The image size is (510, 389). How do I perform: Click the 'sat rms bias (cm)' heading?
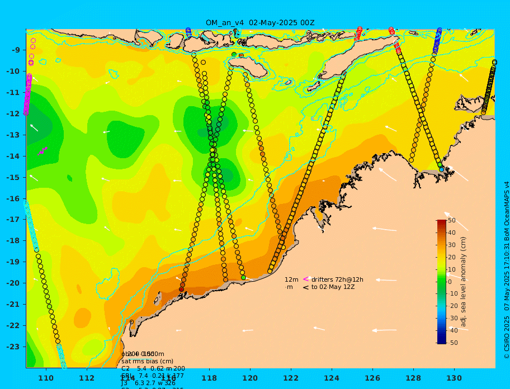[x=147, y=361]
